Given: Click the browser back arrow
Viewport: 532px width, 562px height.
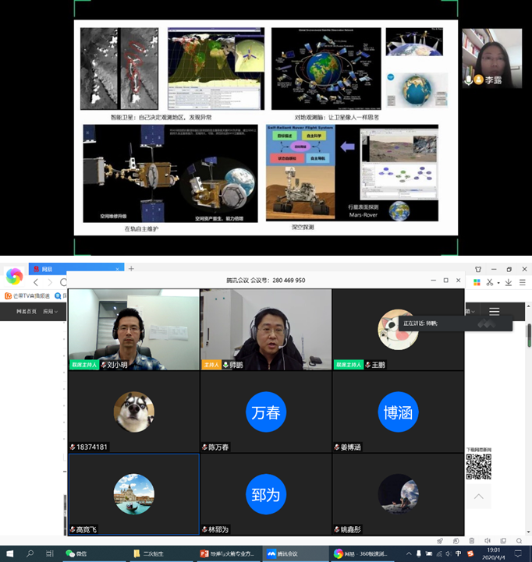Looking at the screenshot, I should point(36,282).
